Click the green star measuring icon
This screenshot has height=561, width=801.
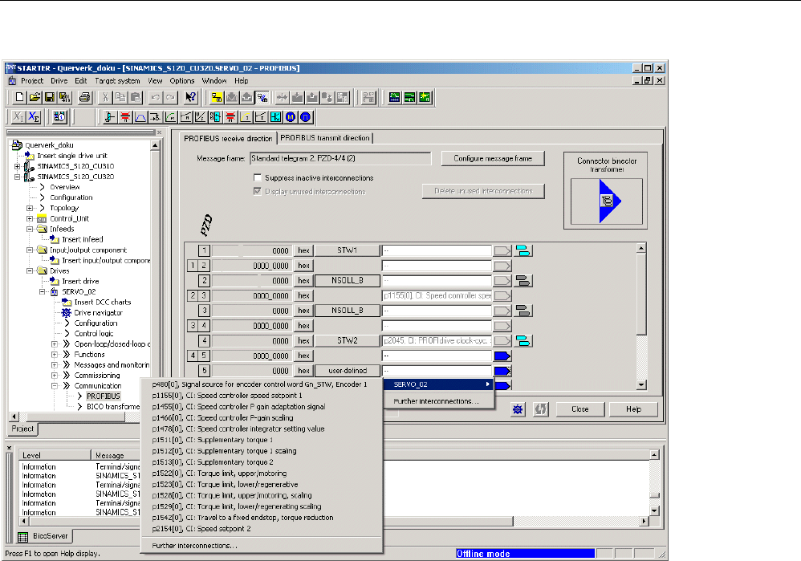(x=425, y=97)
